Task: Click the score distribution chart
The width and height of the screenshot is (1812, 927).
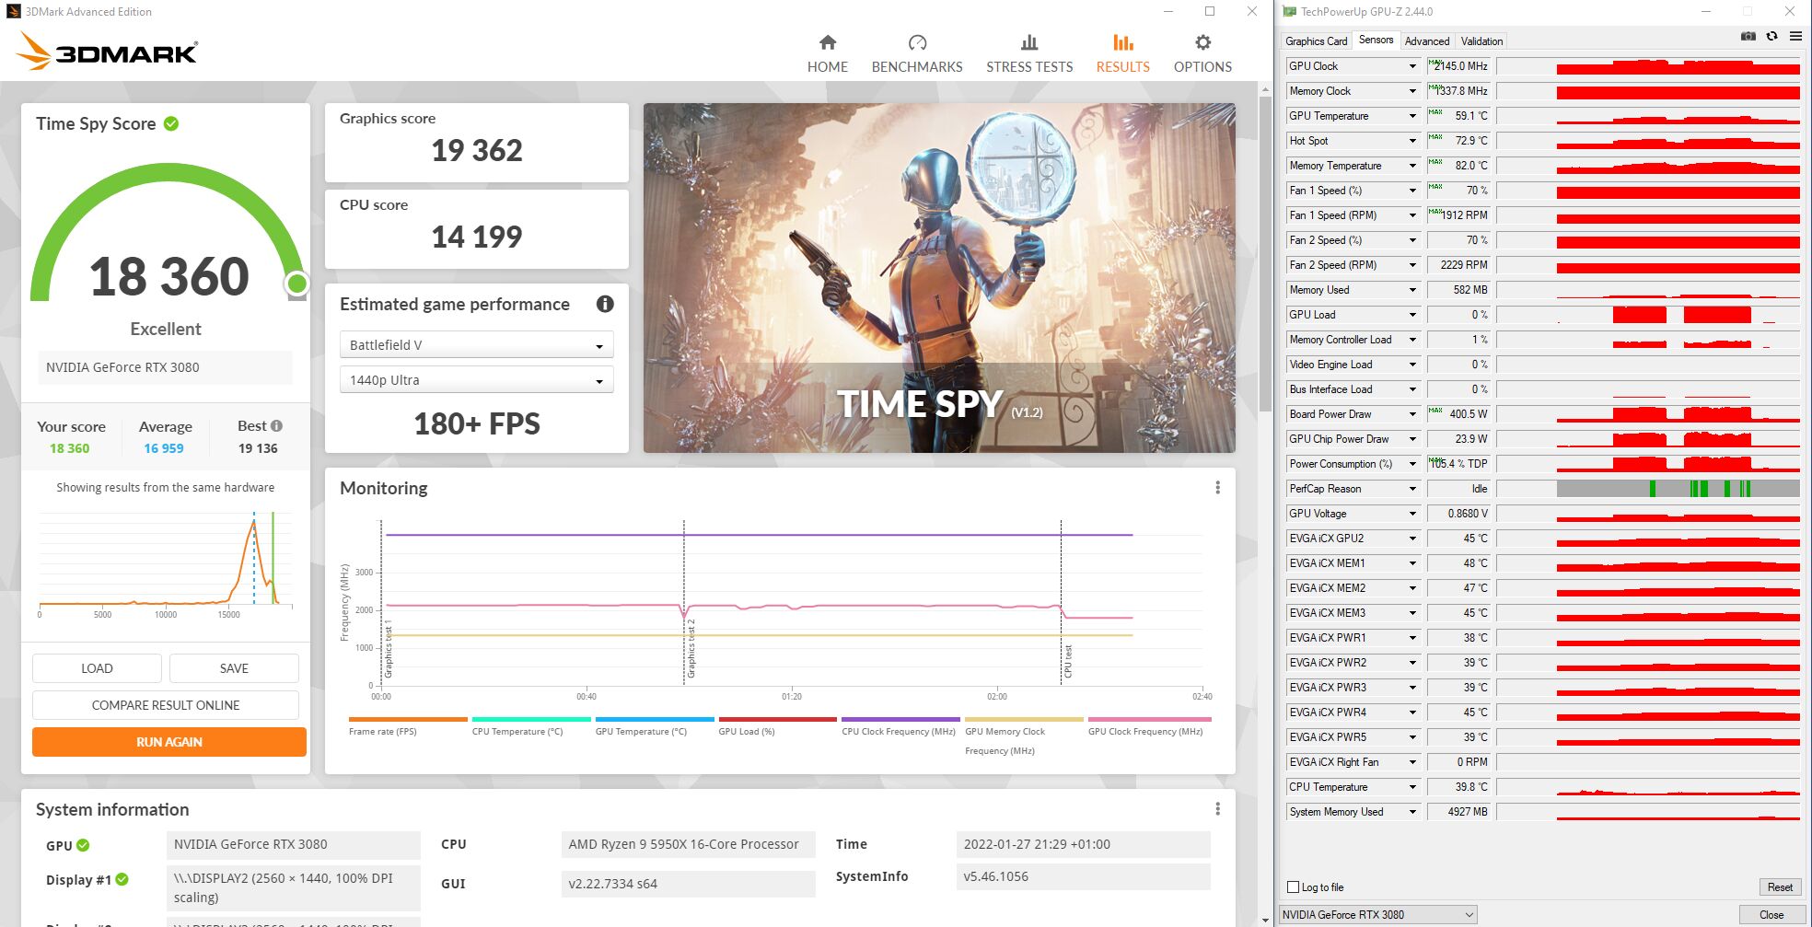Action: (x=166, y=563)
